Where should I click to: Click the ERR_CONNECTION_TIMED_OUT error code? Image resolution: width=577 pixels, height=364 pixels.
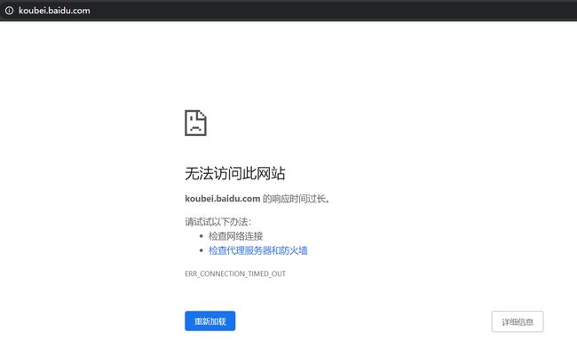[235, 273]
